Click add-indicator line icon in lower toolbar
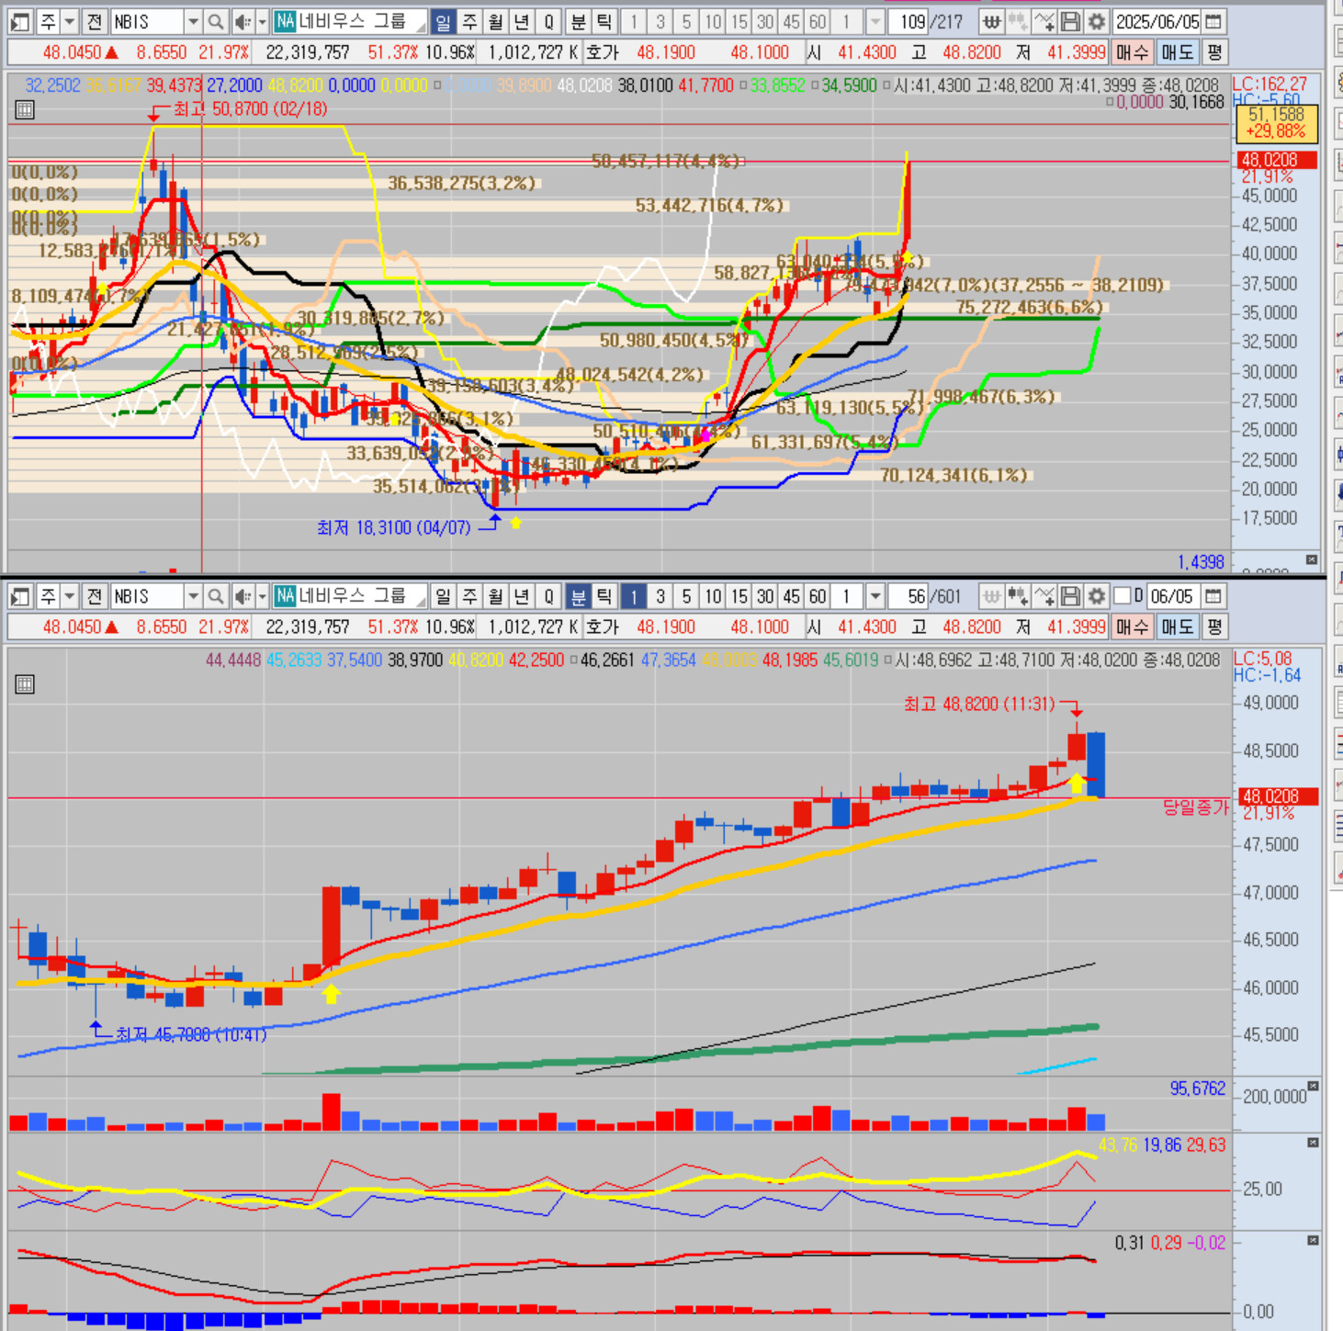1343x1331 pixels. 1044,596
